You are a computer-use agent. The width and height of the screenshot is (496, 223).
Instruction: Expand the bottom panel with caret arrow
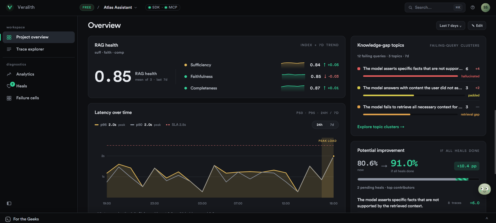click(487, 218)
